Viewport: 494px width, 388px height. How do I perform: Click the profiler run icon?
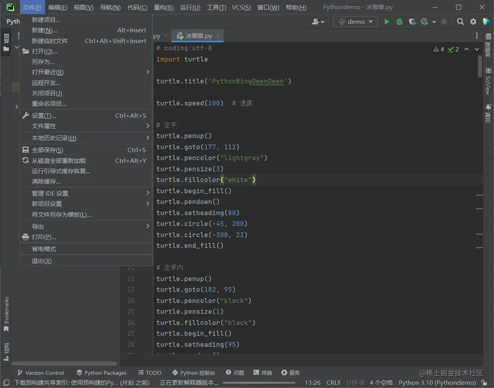tap(425, 22)
